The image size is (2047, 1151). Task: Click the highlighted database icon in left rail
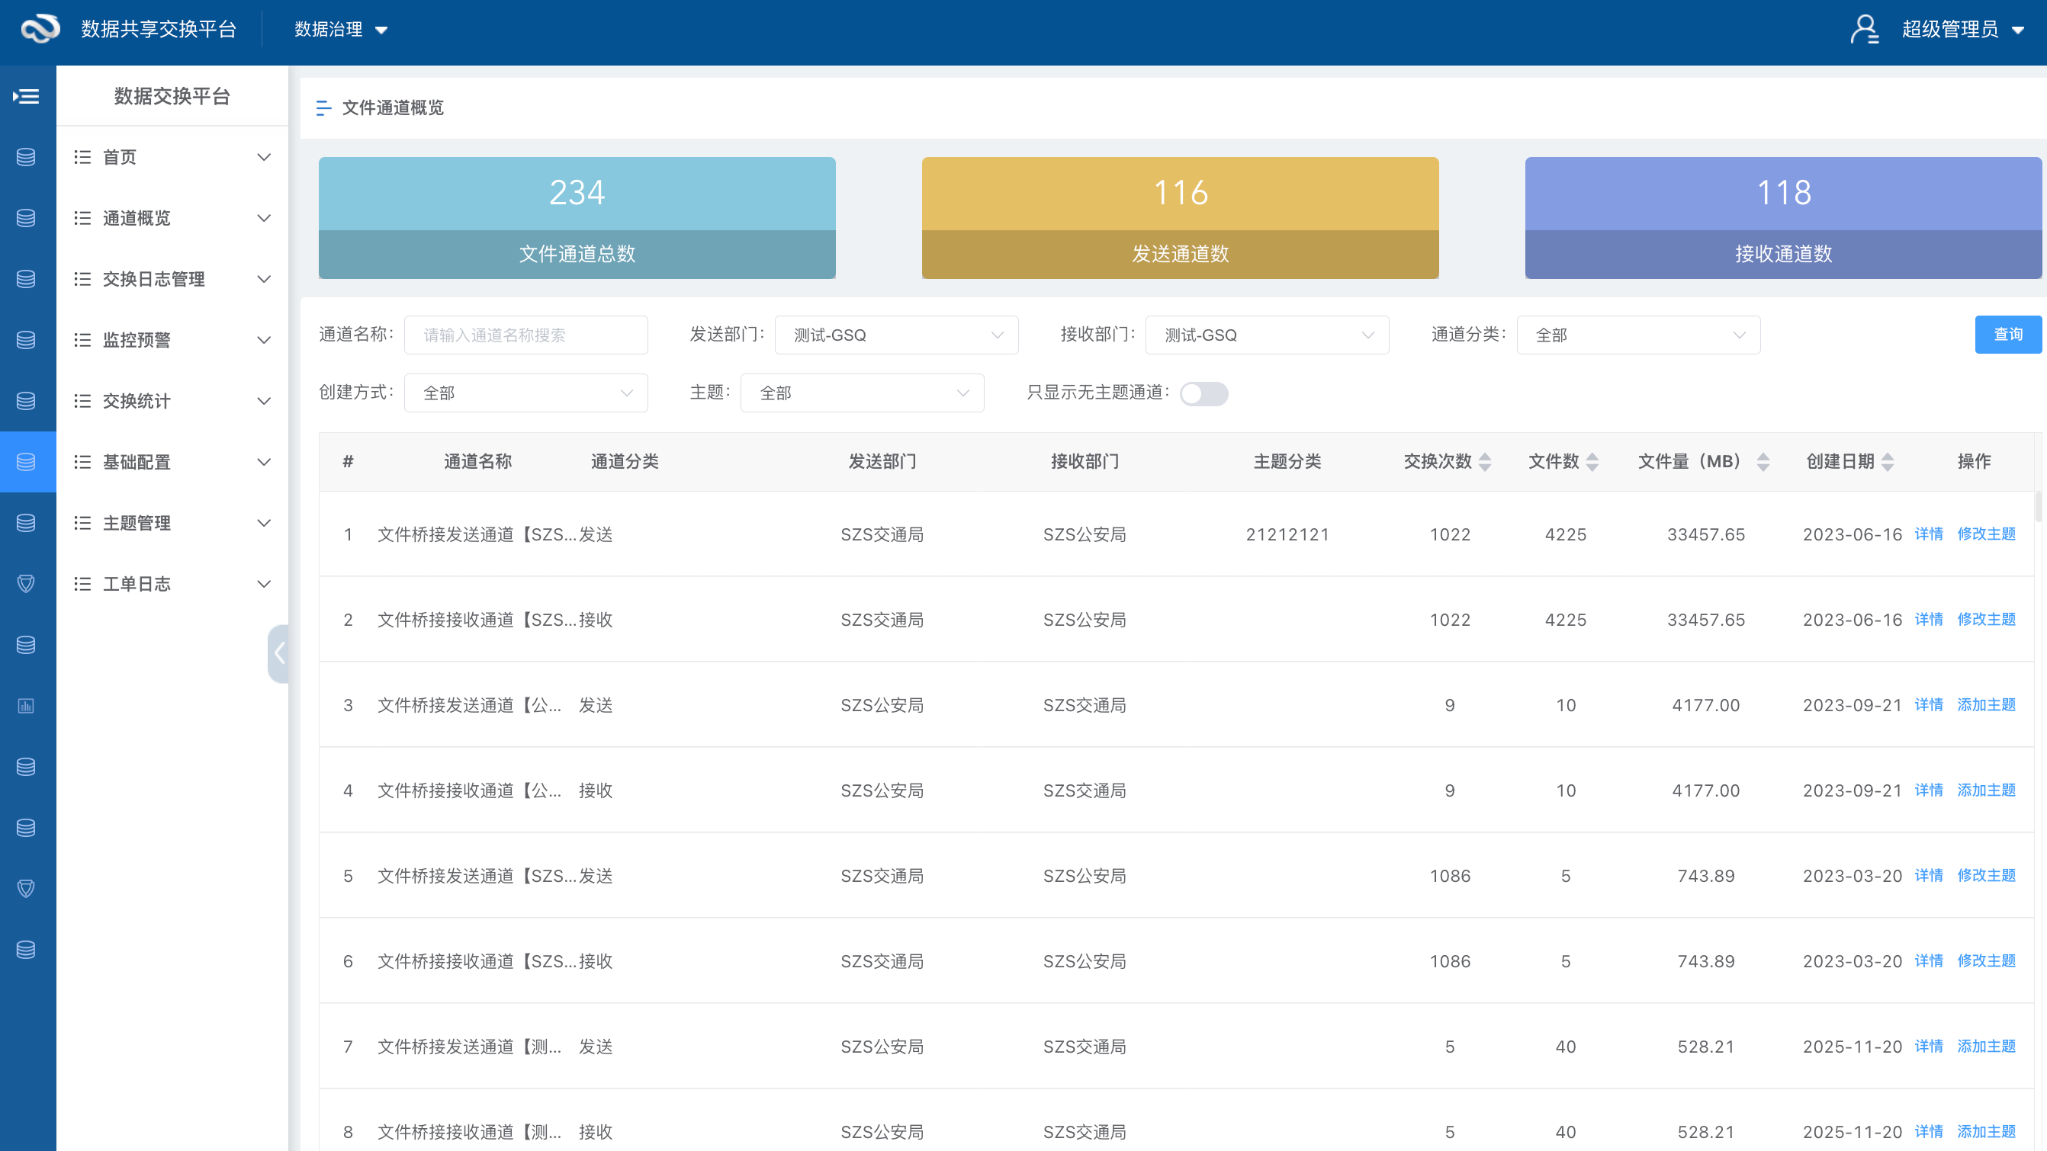(26, 461)
